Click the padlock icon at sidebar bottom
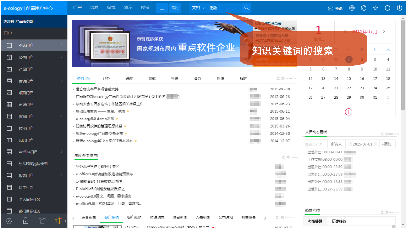The height and width of the screenshot is (229, 407). [26, 221]
